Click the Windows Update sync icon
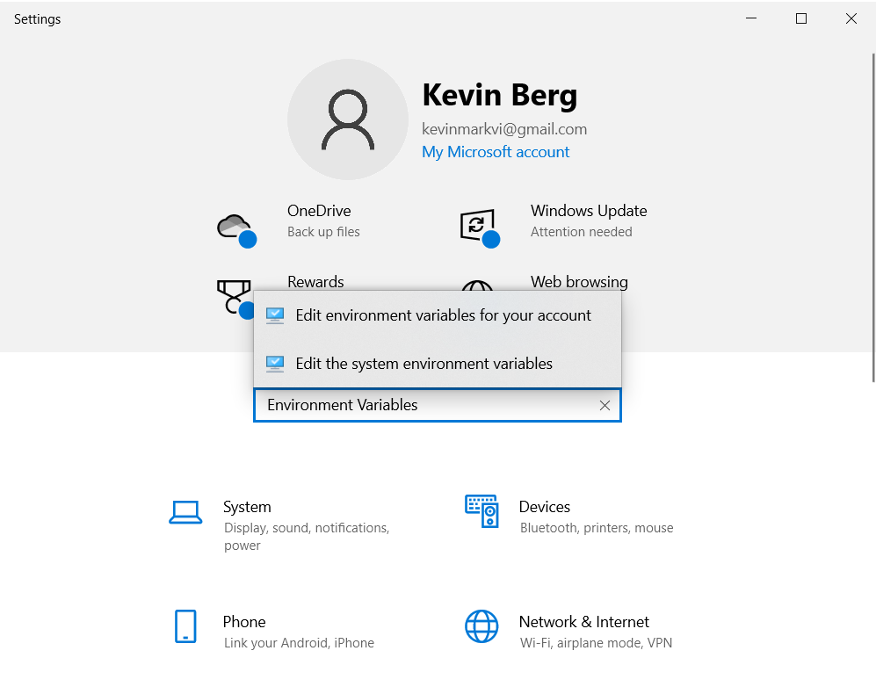 [x=480, y=228]
